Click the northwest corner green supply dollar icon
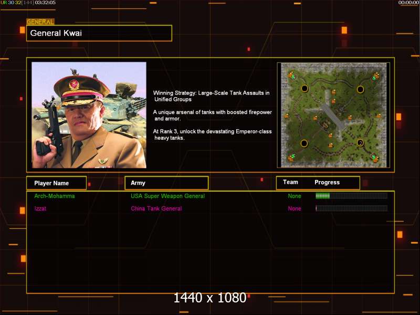Image resolution: width=420 pixels, height=315 pixels. [293, 77]
